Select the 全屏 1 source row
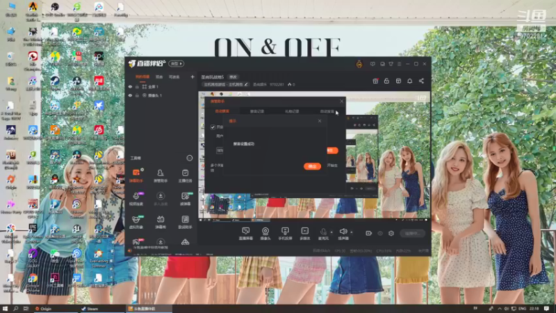556x313 pixels. tap(161, 86)
